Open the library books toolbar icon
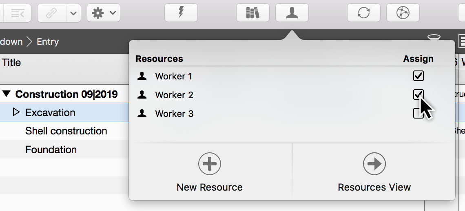This screenshot has height=211, width=465. [x=252, y=13]
